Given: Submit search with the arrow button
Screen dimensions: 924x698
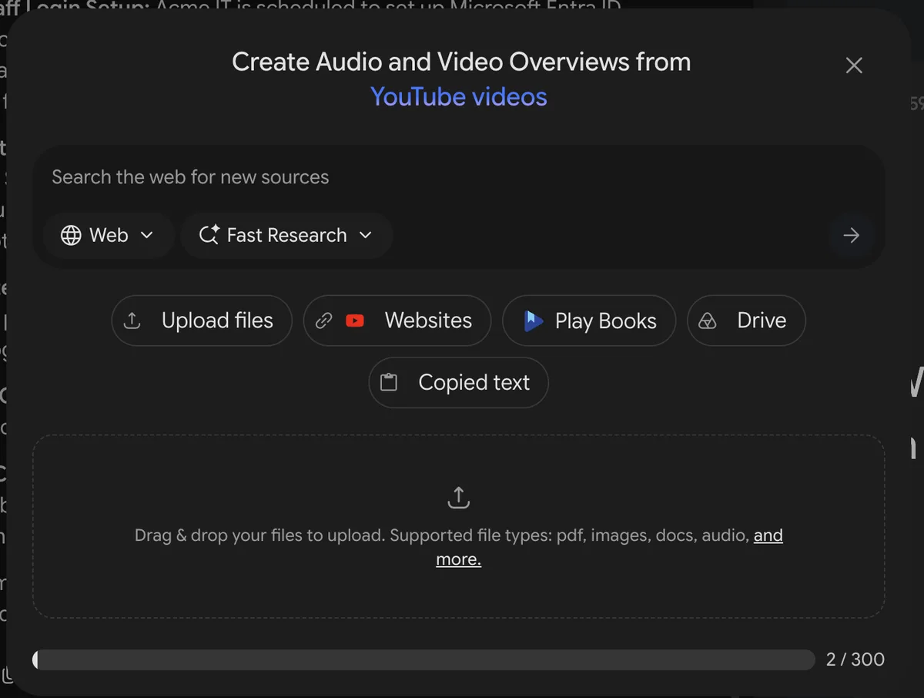Looking at the screenshot, I should tap(851, 235).
